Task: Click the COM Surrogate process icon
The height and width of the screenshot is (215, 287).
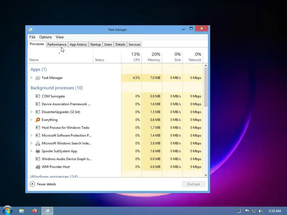Action: tap(38, 96)
